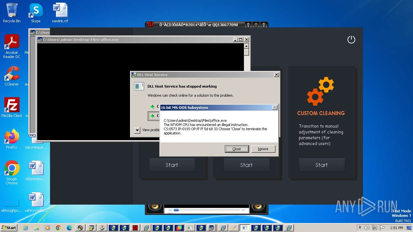The image size is (413, 232).
Task: Open Internet Explorer from the taskbar
Action: [x=25, y=228]
